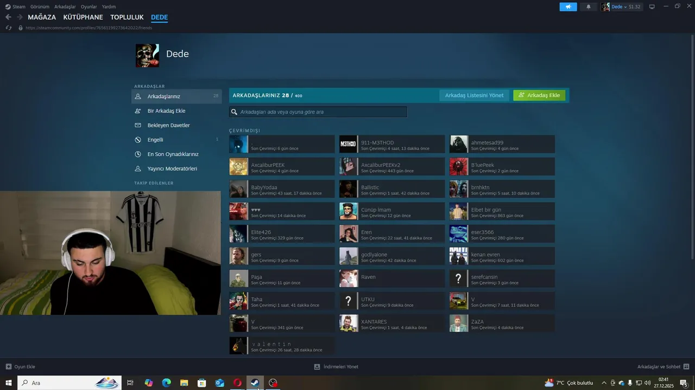Open friend Eren's entry
695x390 pixels.
pos(392,234)
